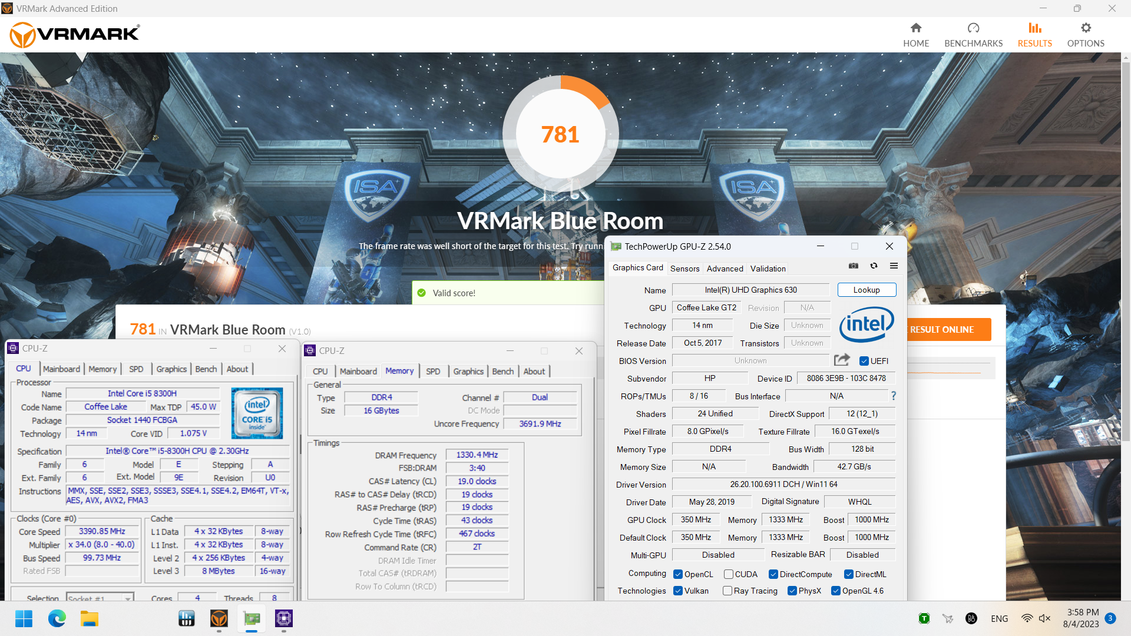The image size is (1131, 636).
Task: Open VRMark OPTIONS gear
Action: click(x=1086, y=35)
